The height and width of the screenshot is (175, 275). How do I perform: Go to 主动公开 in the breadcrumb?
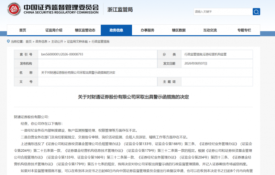tap(57, 42)
